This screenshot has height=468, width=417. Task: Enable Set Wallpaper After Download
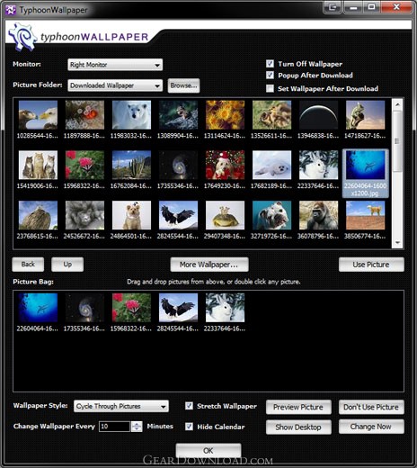pyautogui.click(x=270, y=88)
